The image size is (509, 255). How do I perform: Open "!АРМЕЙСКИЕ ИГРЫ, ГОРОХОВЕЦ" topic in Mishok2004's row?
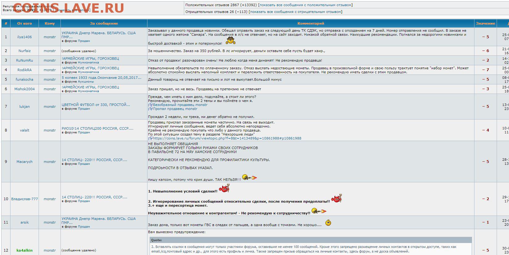point(90,87)
